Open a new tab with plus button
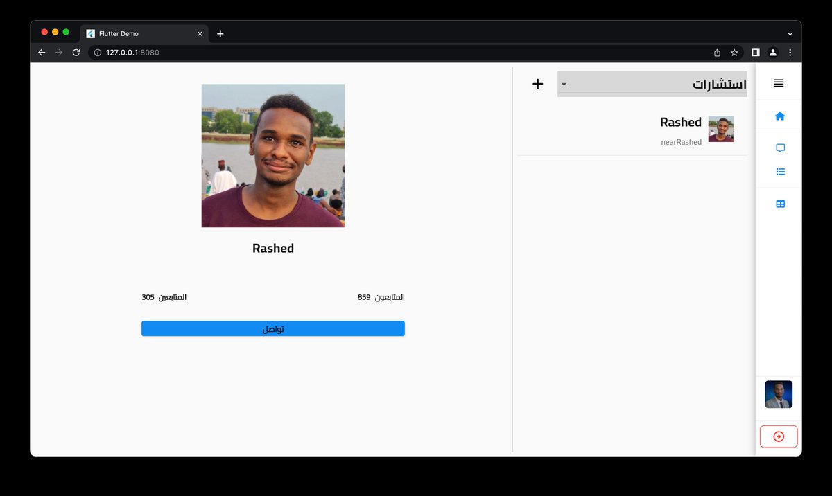832x496 pixels. point(220,33)
